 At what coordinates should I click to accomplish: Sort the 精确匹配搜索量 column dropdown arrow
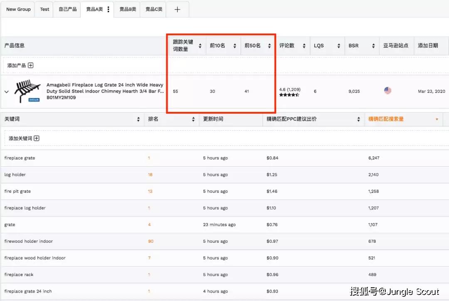(x=437, y=119)
